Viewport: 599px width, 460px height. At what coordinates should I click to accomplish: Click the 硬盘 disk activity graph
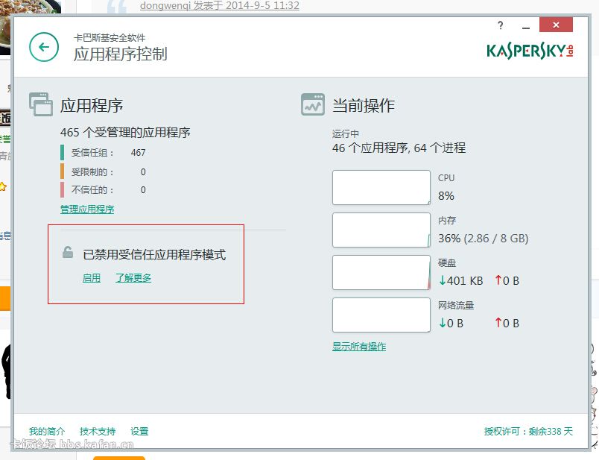381,272
